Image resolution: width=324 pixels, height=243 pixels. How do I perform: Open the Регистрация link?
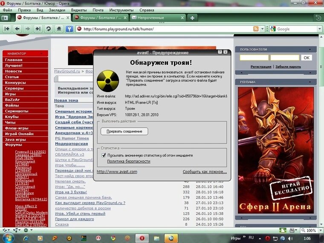[261, 67]
